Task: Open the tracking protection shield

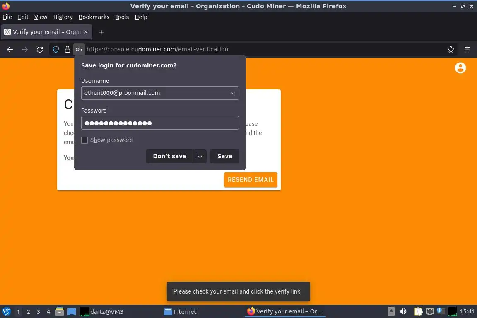Action: [56, 49]
